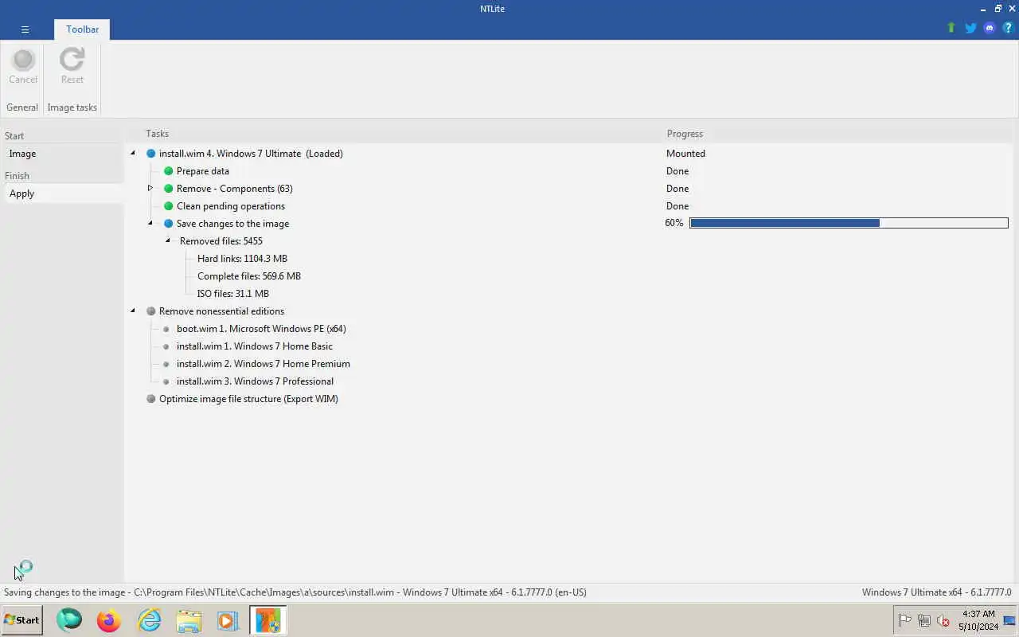Click the Progress column header
The image size is (1019, 637).
point(685,134)
